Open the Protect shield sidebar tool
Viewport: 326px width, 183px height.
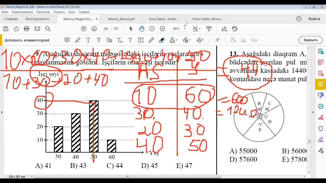tap(321, 128)
